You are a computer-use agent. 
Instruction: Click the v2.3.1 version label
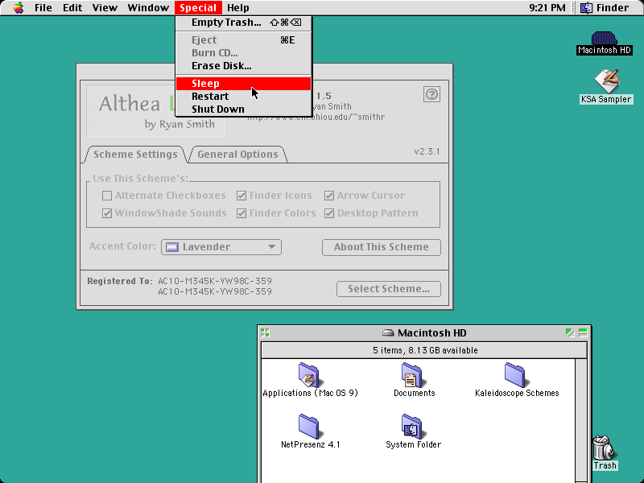[427, 151]
